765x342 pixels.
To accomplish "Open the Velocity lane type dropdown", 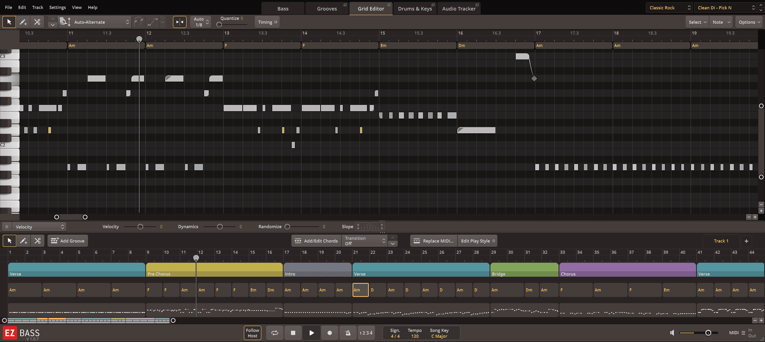I will tap(39, 227).
